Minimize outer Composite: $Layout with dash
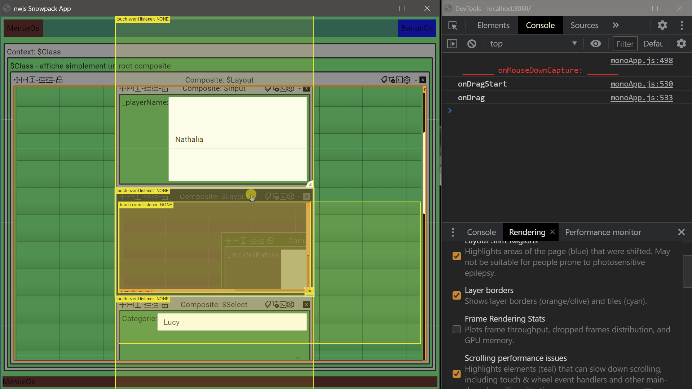Image resolution: width=692 pixels, height=389 pixels. tap(416, 80)
